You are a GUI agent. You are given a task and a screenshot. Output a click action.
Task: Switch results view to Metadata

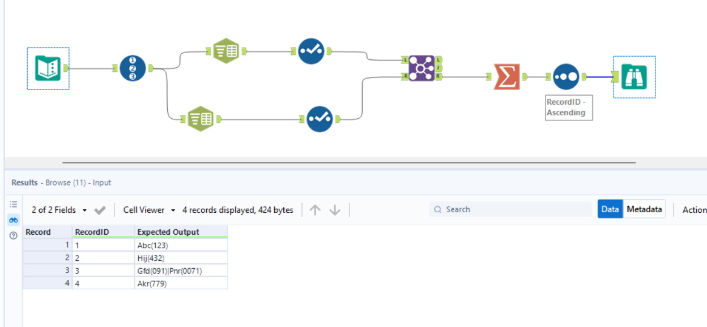[644, 209]
